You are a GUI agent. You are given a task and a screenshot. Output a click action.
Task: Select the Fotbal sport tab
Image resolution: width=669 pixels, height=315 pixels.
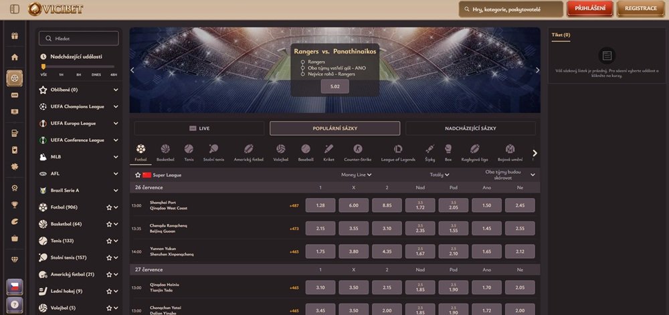140,153
